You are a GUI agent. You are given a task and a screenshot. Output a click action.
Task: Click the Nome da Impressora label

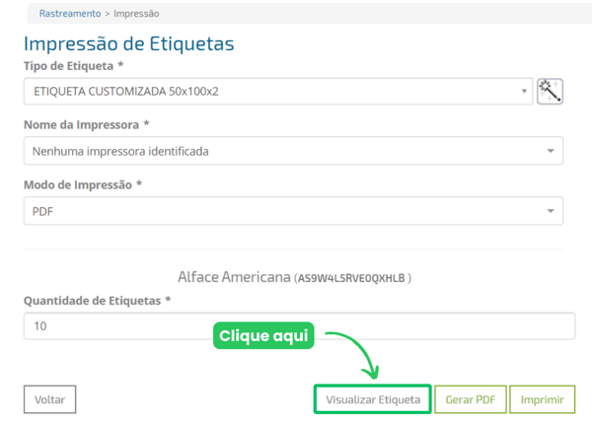[x=81, y=125]
